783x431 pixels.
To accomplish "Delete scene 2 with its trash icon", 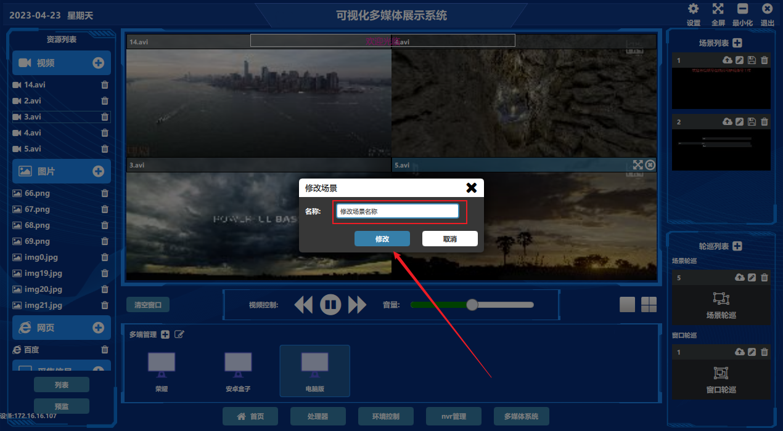I will 765,121.
